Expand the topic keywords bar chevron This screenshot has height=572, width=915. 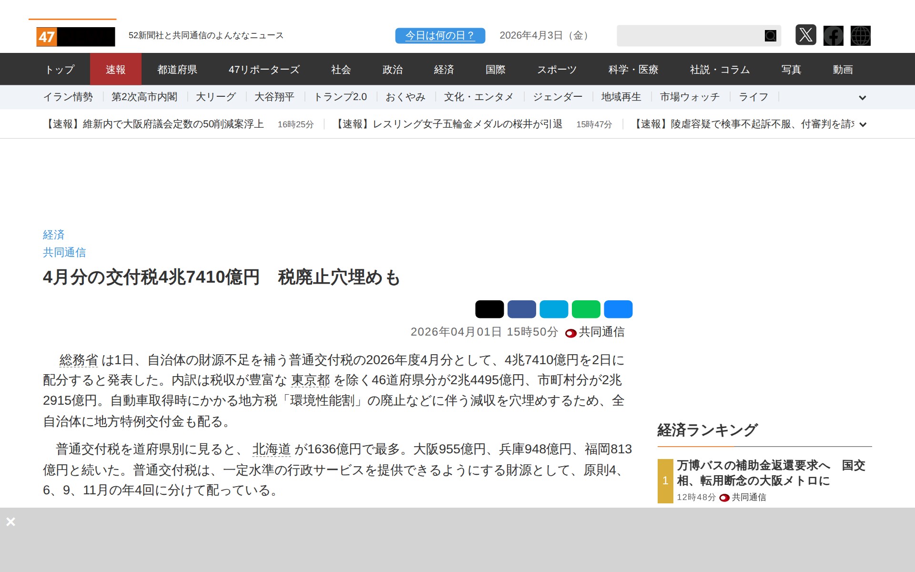(862, 98)
